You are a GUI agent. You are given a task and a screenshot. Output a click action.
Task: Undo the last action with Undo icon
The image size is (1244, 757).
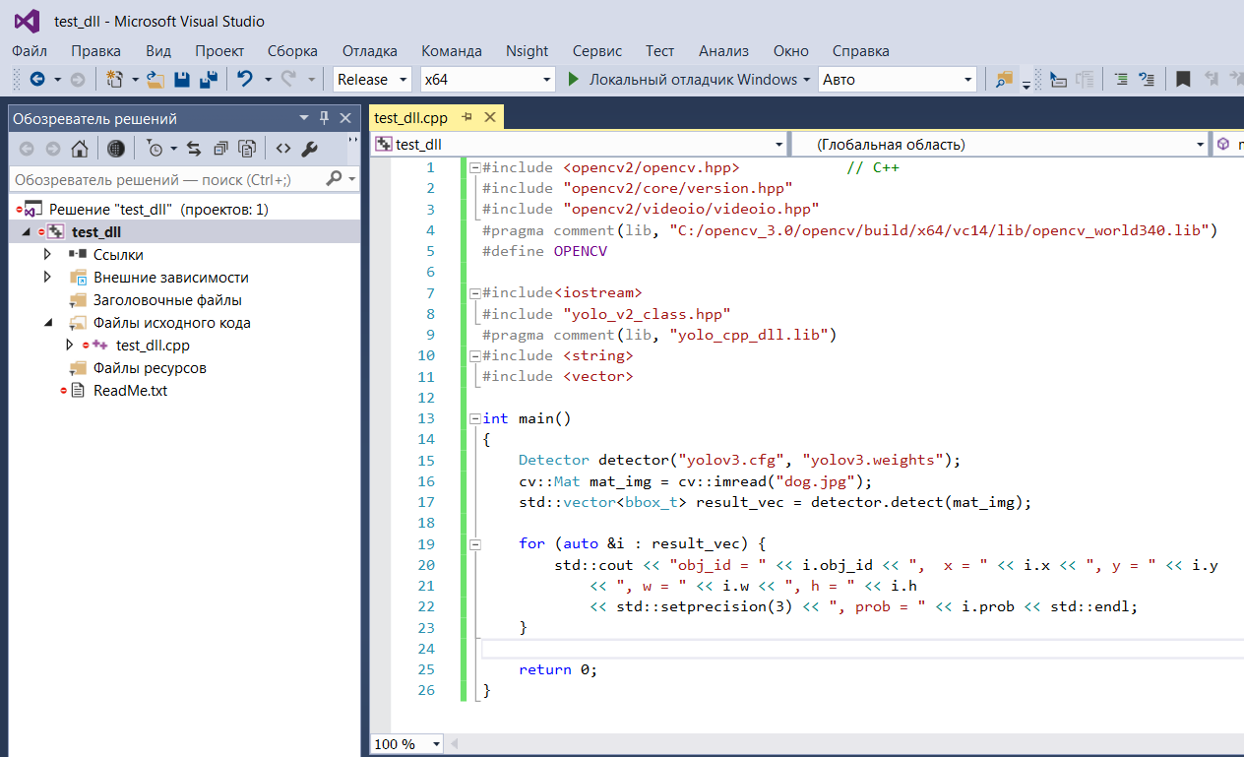(245, 79)
